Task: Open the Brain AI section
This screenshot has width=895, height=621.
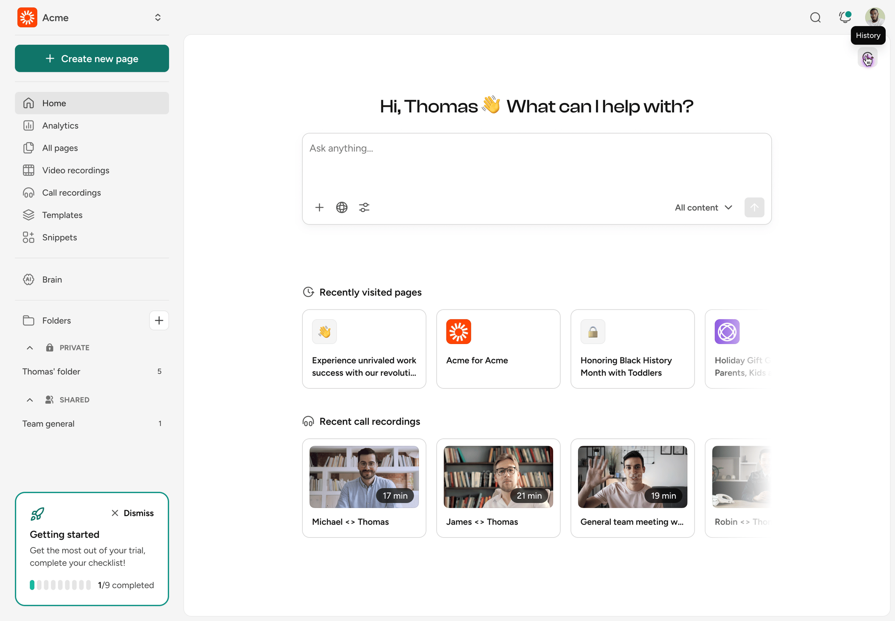Action: pos(52,279)
